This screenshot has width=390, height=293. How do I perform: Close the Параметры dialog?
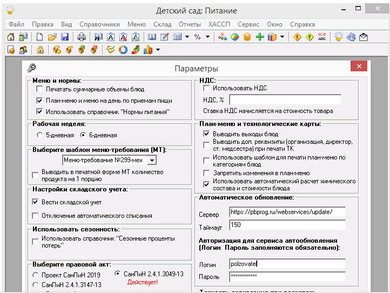coord(359,66)
